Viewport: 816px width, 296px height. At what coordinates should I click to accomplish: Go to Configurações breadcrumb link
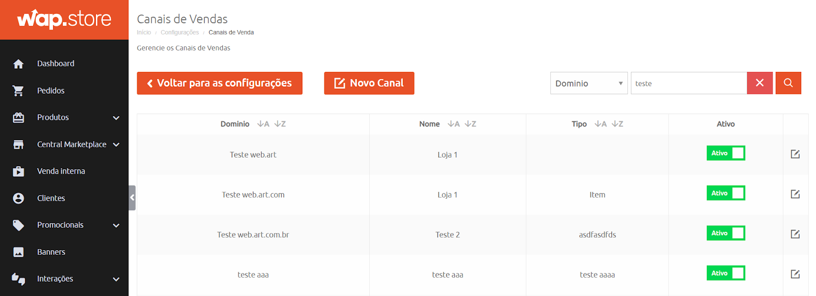pos(180,32)
